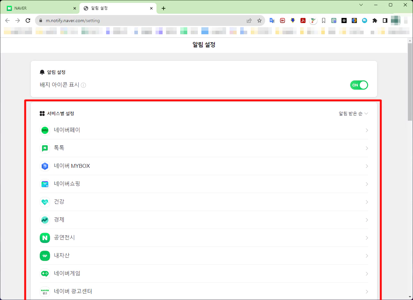The width and height of the screenshot is (413, 300).
Task: Go back with the browser back arrow
Action: [x=7, y=20]
